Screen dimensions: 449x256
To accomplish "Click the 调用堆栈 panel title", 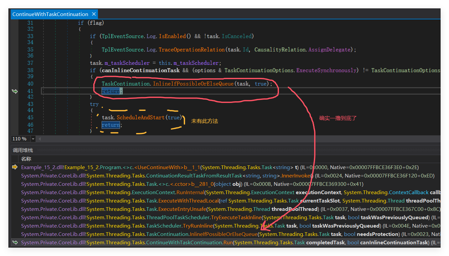I will coord(23,150).
